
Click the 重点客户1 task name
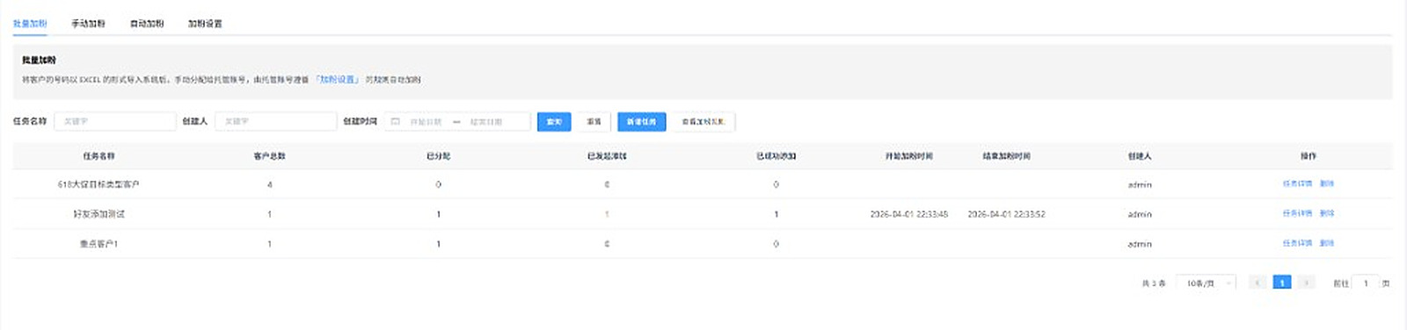98,244
